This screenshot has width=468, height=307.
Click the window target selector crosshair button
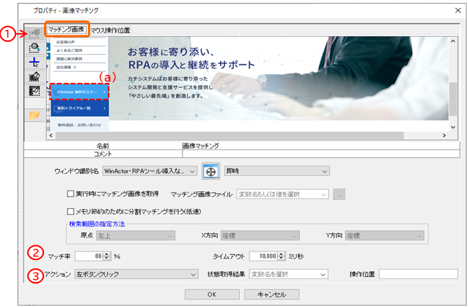point(211,171)
